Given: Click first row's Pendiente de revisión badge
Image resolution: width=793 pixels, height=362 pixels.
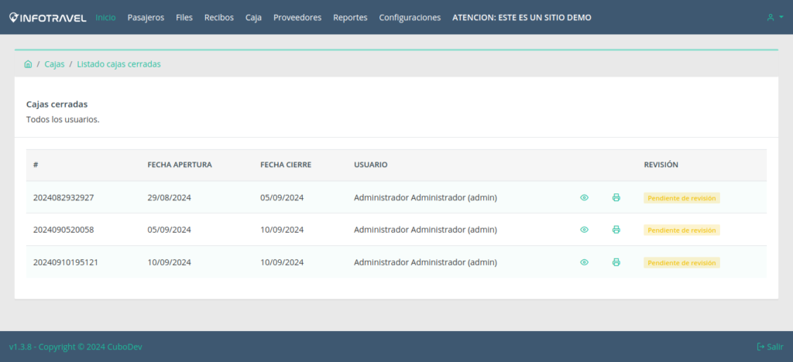Looking at the screenshot, I should [681, 198].
